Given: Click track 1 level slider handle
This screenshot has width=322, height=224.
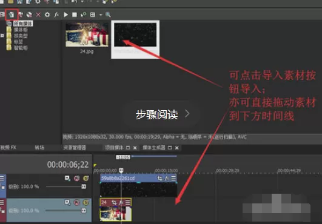Looking at the screenshot, I should pyautogui.click(x=84, y=186).
